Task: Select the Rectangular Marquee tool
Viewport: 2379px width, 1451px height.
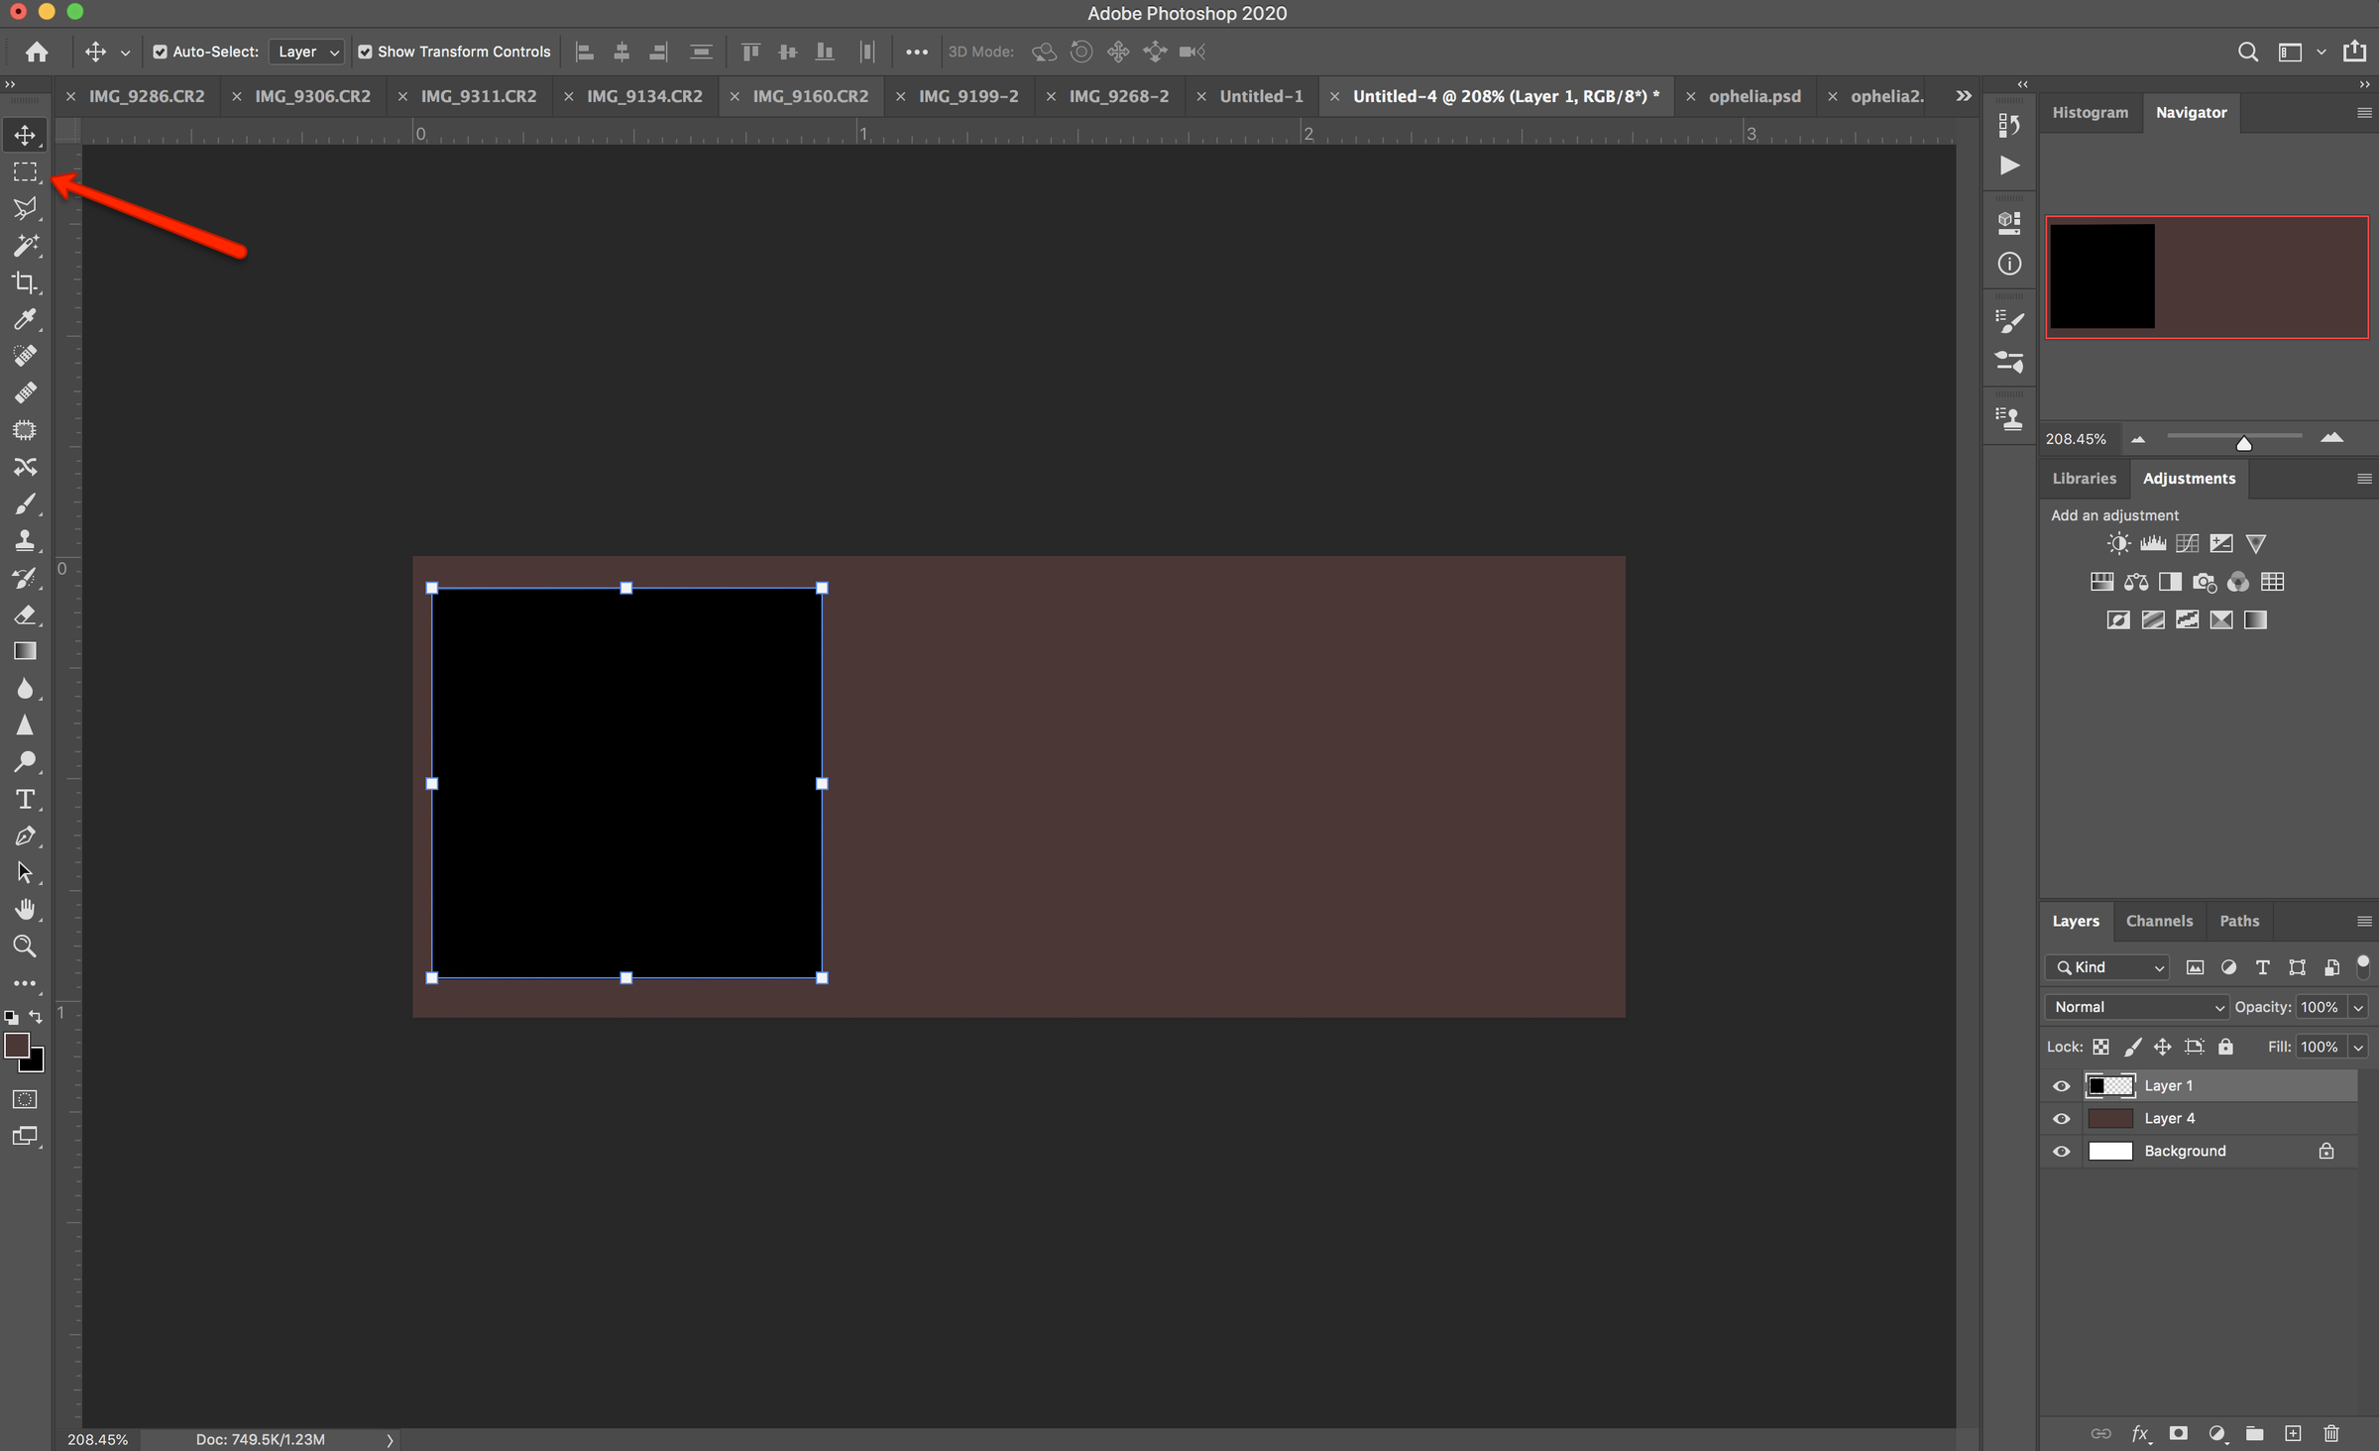Action: click(25, 172)
